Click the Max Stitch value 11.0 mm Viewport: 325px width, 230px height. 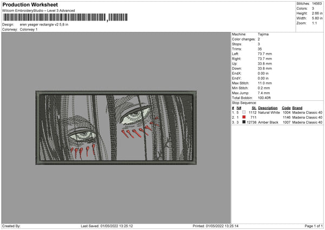[265, 83]
